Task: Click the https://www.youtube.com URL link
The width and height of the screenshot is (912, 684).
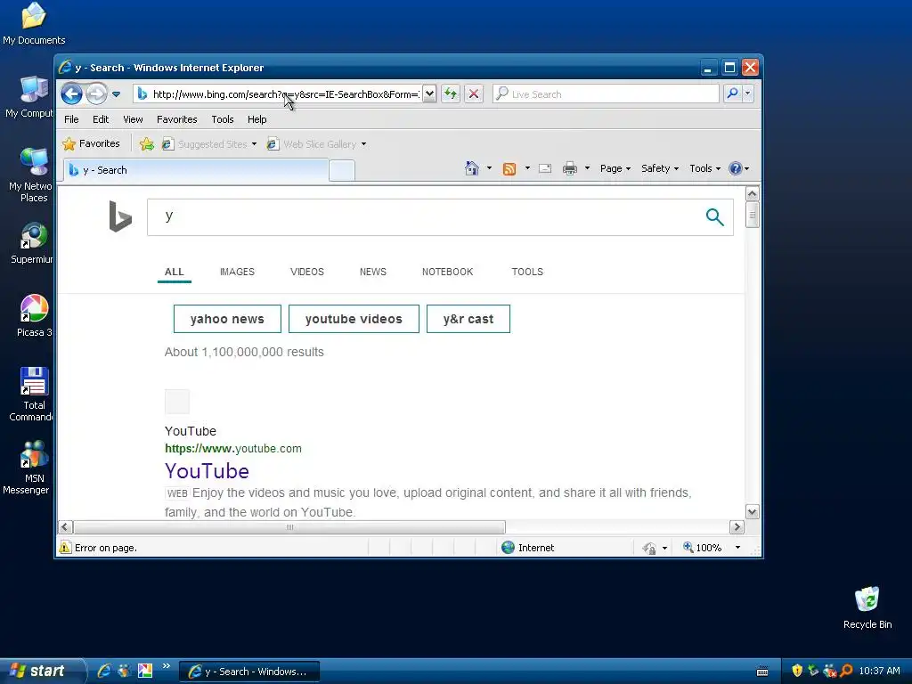Action: pyautogui.click(x=233, y=449)
